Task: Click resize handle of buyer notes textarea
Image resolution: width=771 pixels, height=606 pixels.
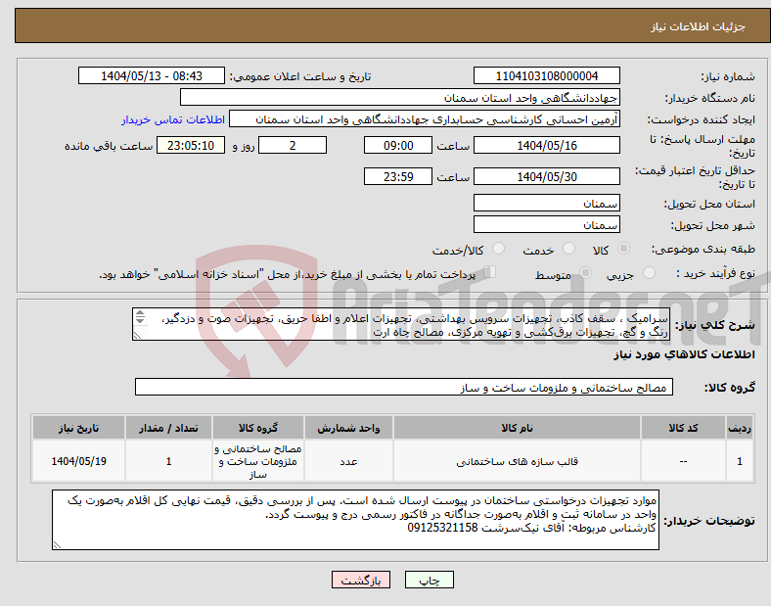Action: 57,544
